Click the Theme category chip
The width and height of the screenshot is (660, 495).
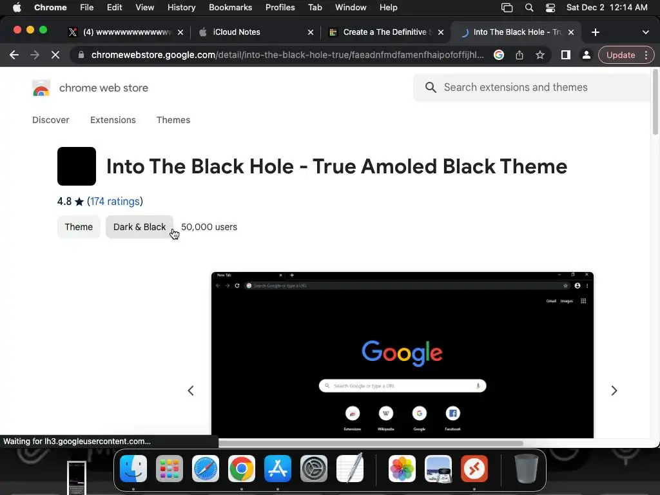click(79, 227)
